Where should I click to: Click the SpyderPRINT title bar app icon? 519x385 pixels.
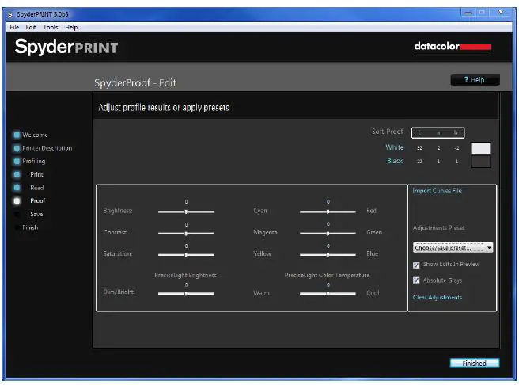[10, 14]
